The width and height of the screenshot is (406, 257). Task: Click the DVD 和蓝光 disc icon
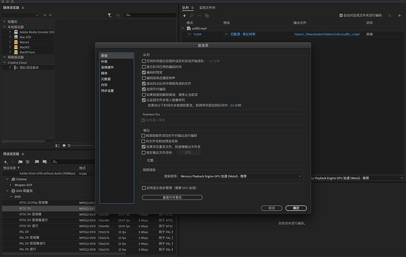coord(13,191)
